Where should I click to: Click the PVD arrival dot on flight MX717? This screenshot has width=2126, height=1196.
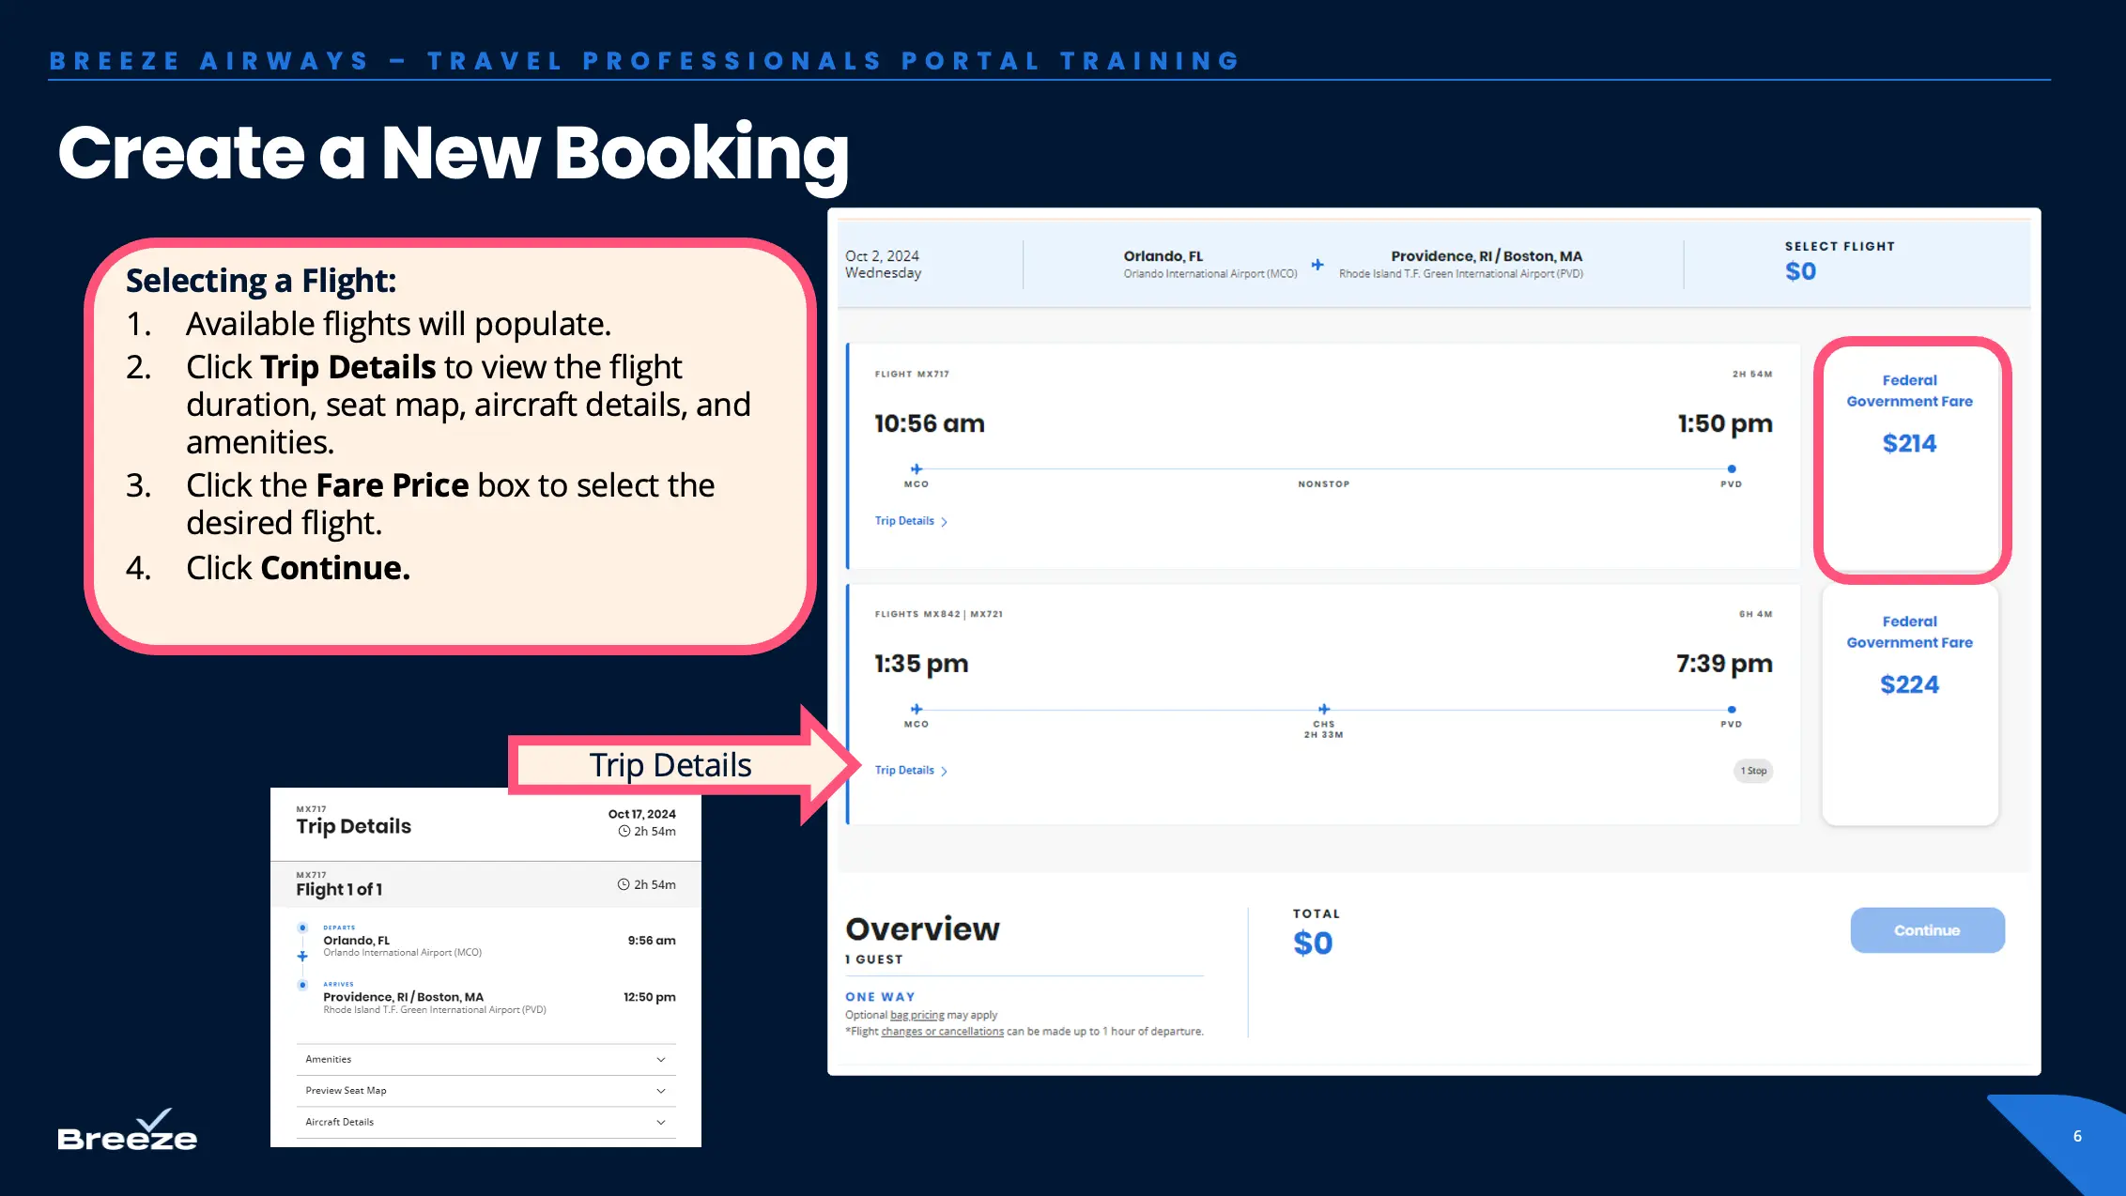click(1732, 468)
